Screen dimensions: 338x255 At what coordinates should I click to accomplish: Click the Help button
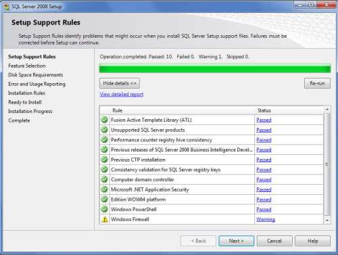pos(313,241)
